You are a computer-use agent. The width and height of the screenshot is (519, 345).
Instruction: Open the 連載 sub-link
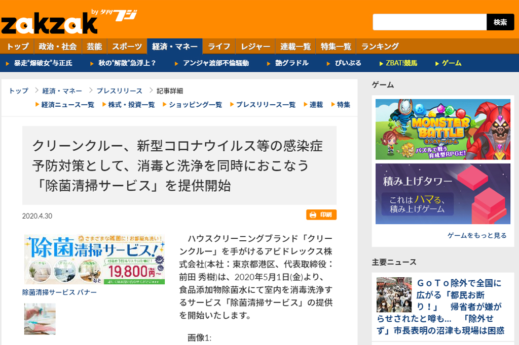pyautogui.click(x=316, y=105)
